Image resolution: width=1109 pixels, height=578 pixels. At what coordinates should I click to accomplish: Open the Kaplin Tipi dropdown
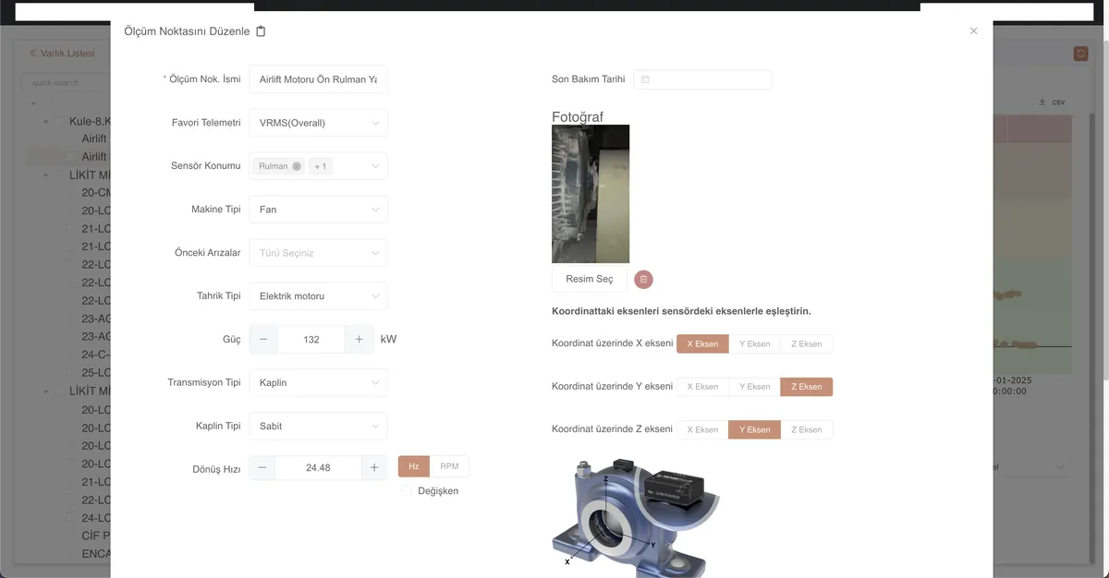(318, 426)
